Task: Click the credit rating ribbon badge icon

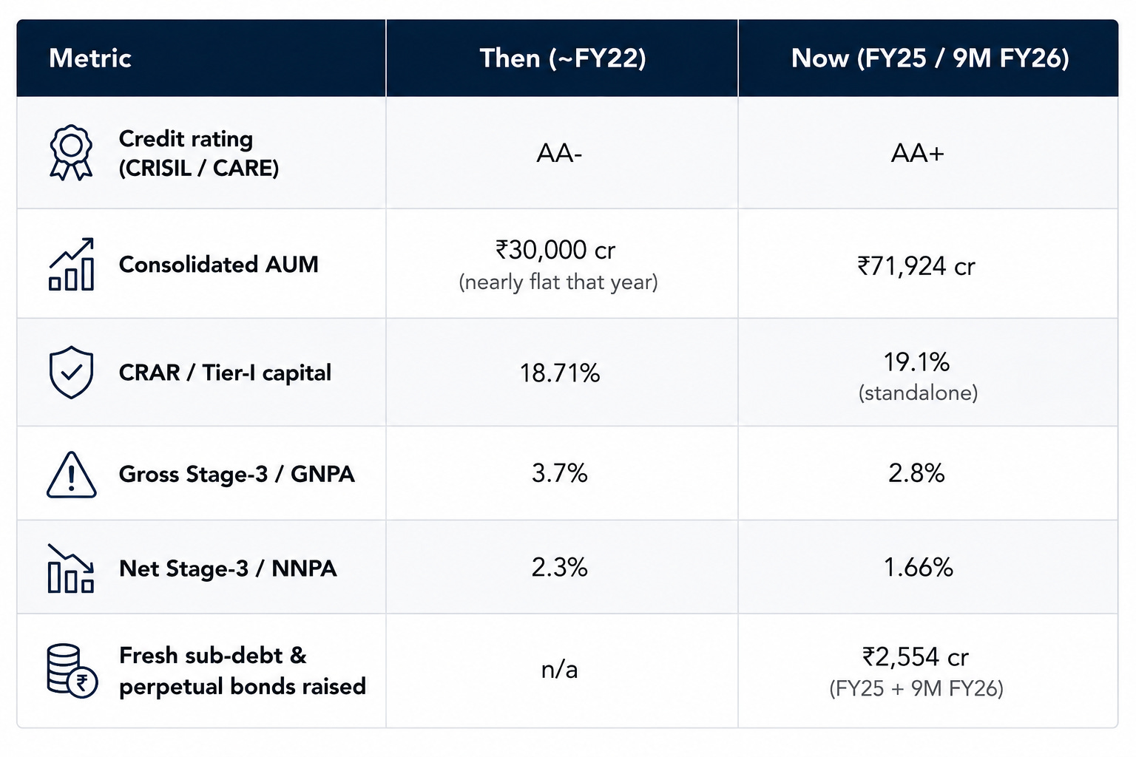Action: coord(71,152)
